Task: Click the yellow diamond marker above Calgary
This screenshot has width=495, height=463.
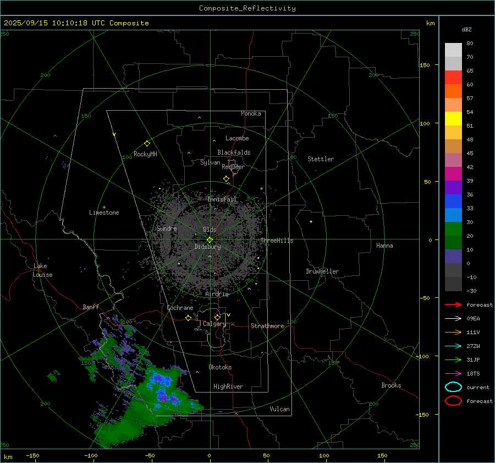Action: pyautogui.click(x=217, y=317)
